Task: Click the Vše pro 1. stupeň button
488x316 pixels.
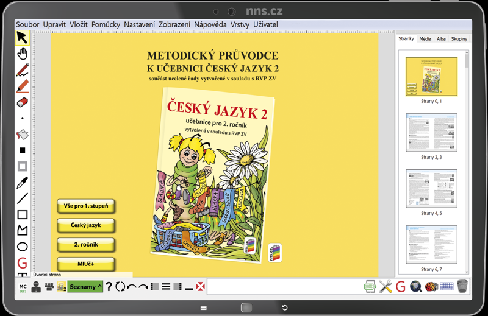Action: click(86, 206)
